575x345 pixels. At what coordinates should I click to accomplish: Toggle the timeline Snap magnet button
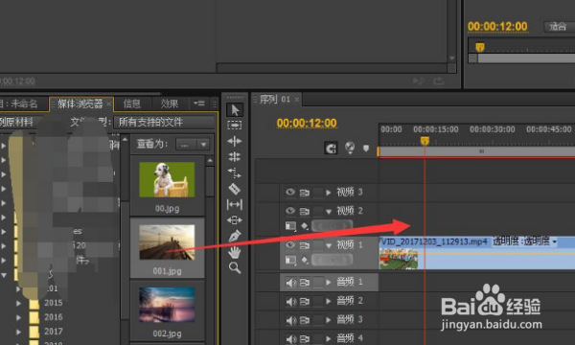[331, 149]
